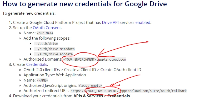Click bold 'APIs & Services' text
205x102 pixels.
88,96
